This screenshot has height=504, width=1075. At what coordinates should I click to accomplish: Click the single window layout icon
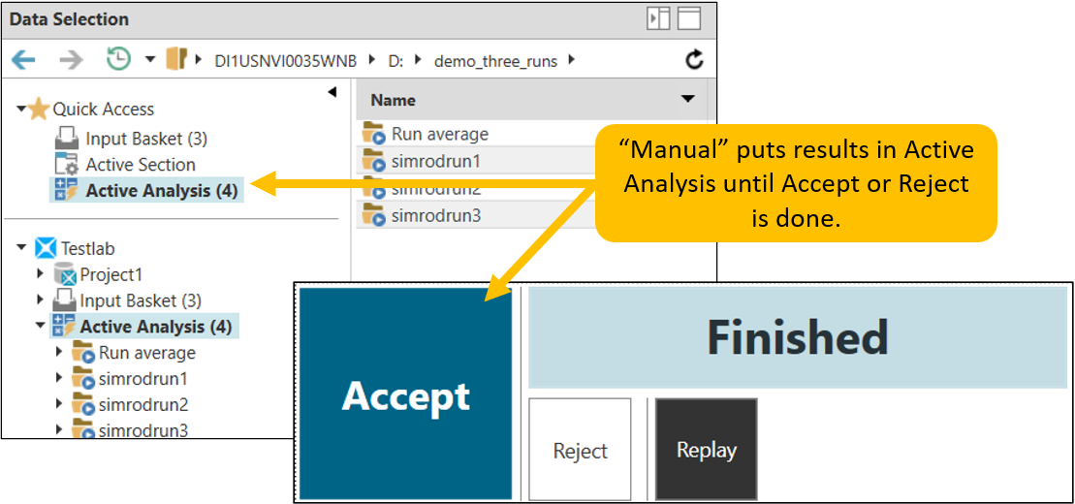pyautogui.click(x=689, y=19)
